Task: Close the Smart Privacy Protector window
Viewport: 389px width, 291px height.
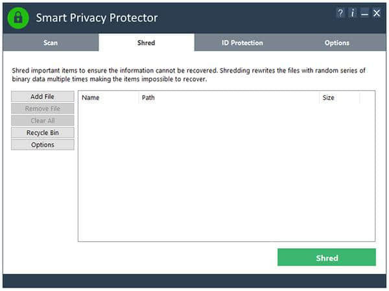Action: coord(377,13)
